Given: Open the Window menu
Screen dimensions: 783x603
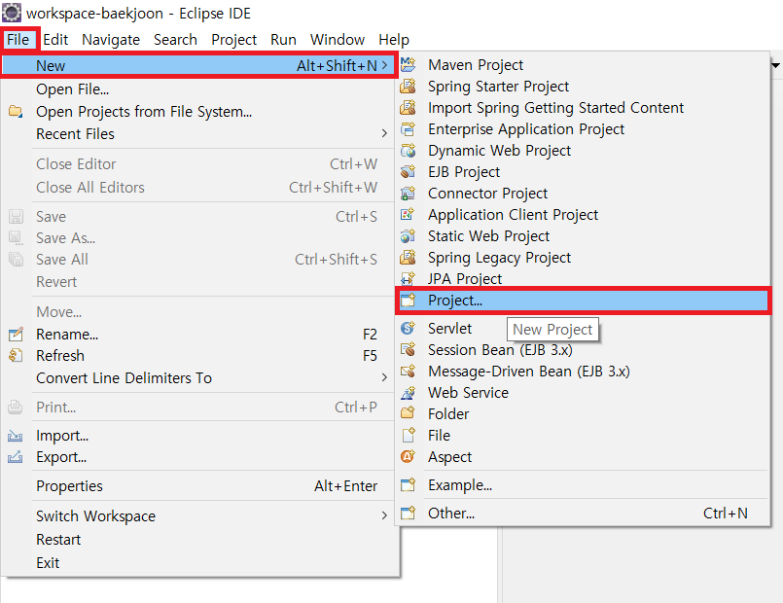Looking at the screenshot, I should (338, 40).
